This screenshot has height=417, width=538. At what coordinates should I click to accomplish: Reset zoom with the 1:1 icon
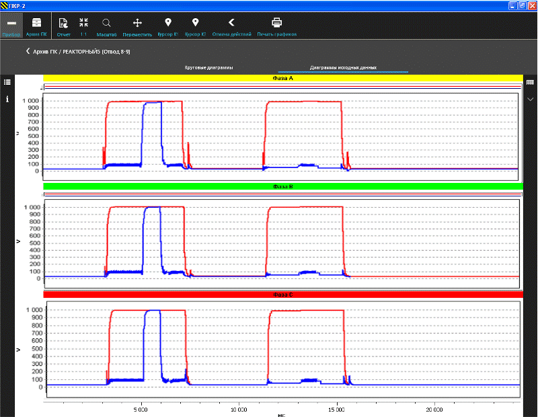click(83, 27)
